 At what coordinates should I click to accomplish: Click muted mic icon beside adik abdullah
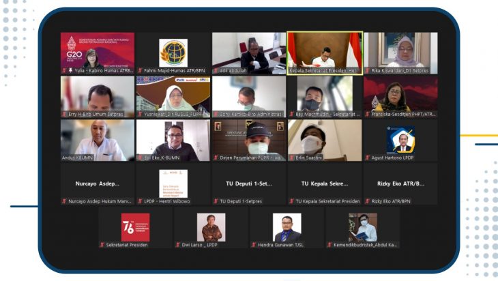pyautogui.click(x=216, y=70)
